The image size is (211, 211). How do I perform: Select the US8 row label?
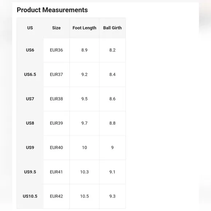pos(30,123)
